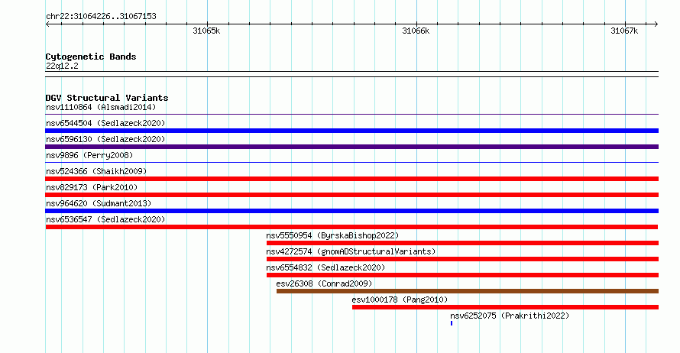
Task: Click the ruler's left arrowhead
Action: (47, 24)
